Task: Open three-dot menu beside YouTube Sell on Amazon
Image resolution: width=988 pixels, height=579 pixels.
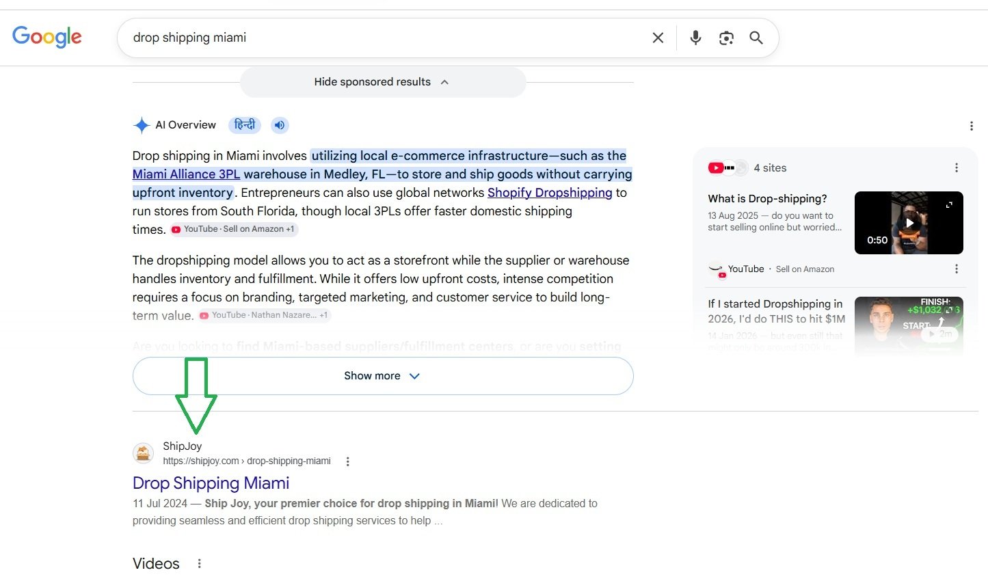Action: [957, 269]
